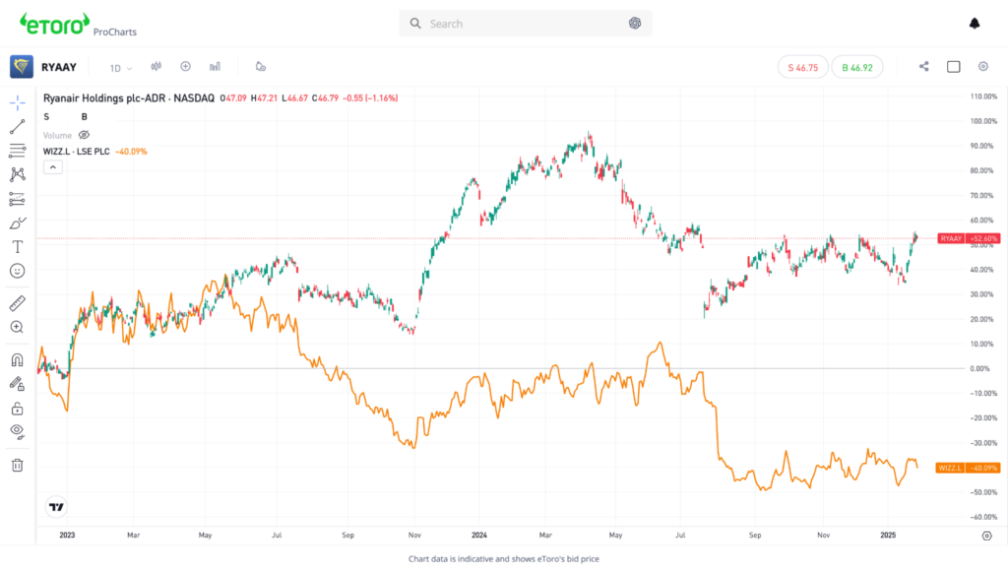The height and width of the screenshot is (572, 1008).
Task: Click the WIZZ.L -40.09% price label
Action: coord(968,468)
